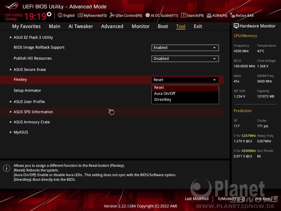
Task: Open MyFavorite(F3) list icon
Action: [80, 15]
